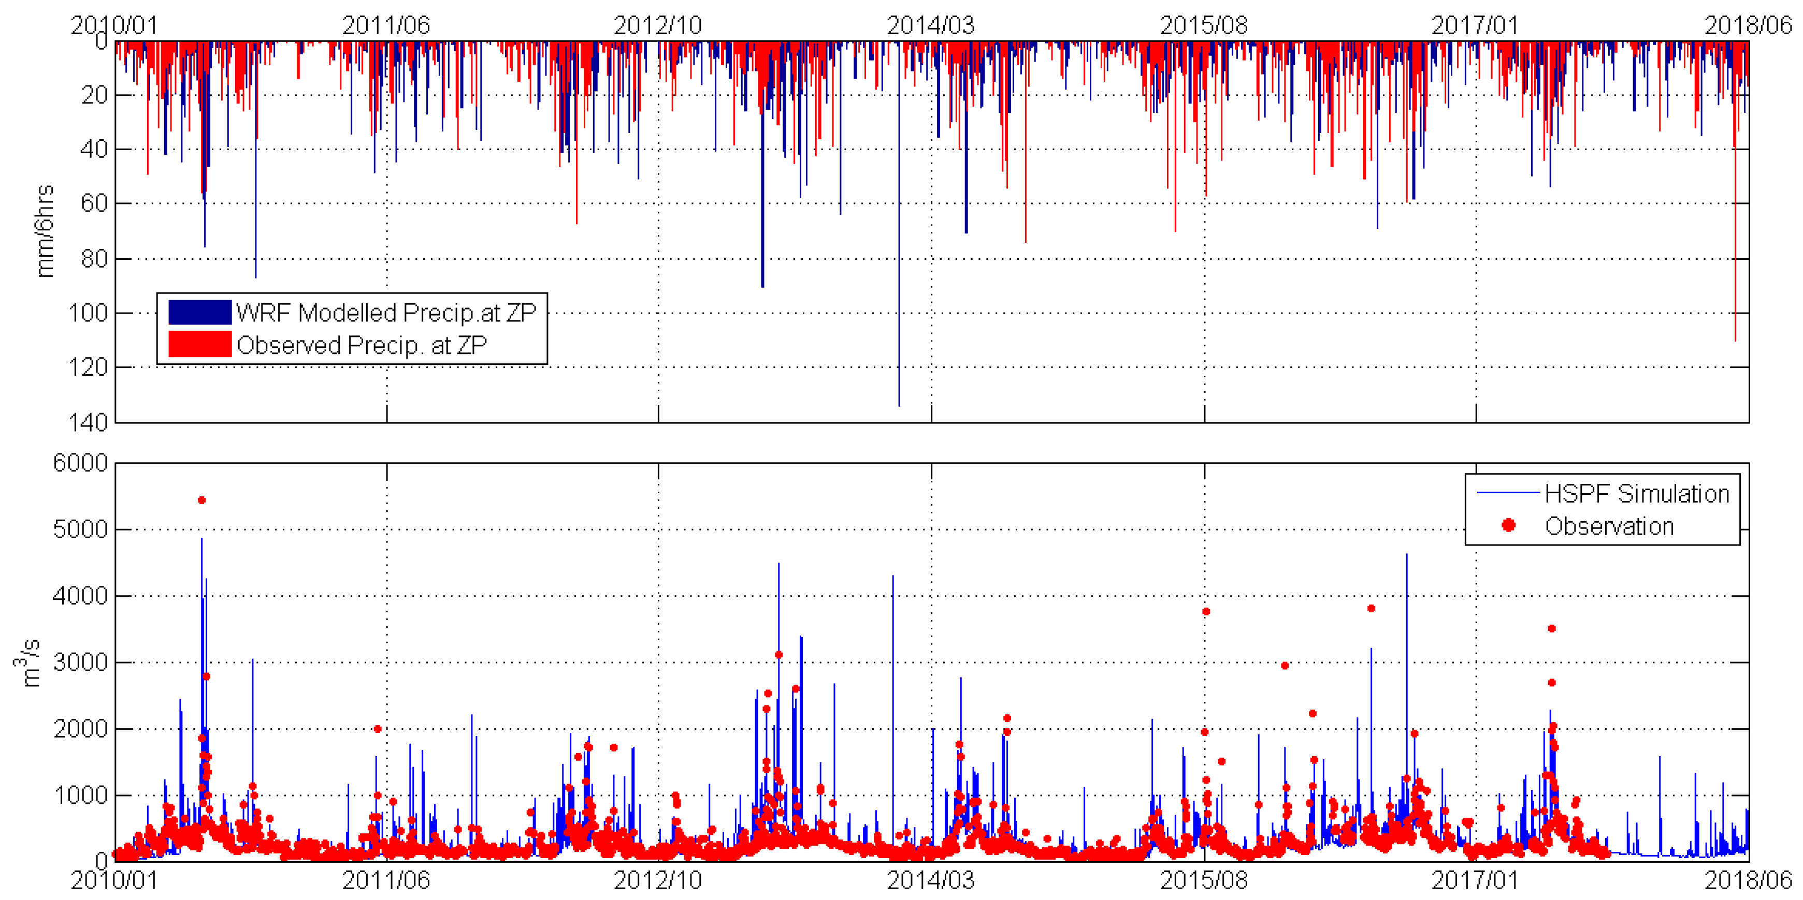Image resolution: width=1803 pixels, height=900 pixels.
Task: Select the 'WRF Modelled Precip.at ZP' legend text
Action: 386,313
